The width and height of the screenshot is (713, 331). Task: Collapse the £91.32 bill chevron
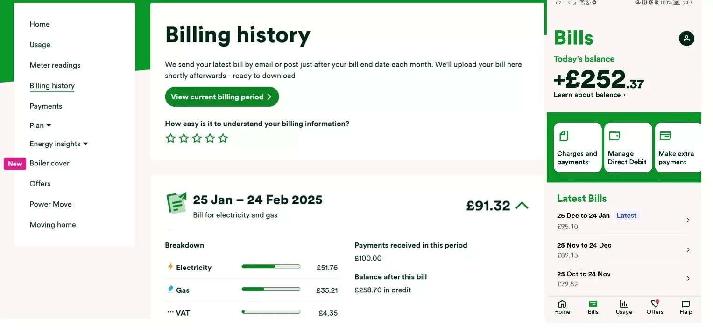pos(522,205)
